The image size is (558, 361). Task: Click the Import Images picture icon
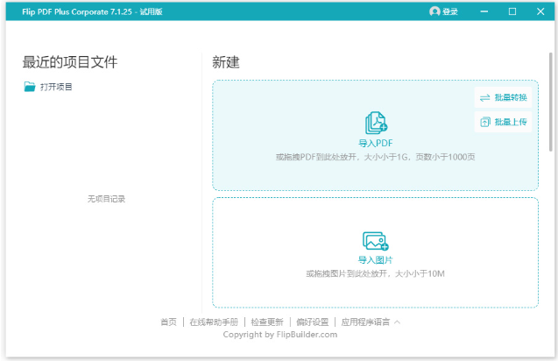click(x=376, y=241)
